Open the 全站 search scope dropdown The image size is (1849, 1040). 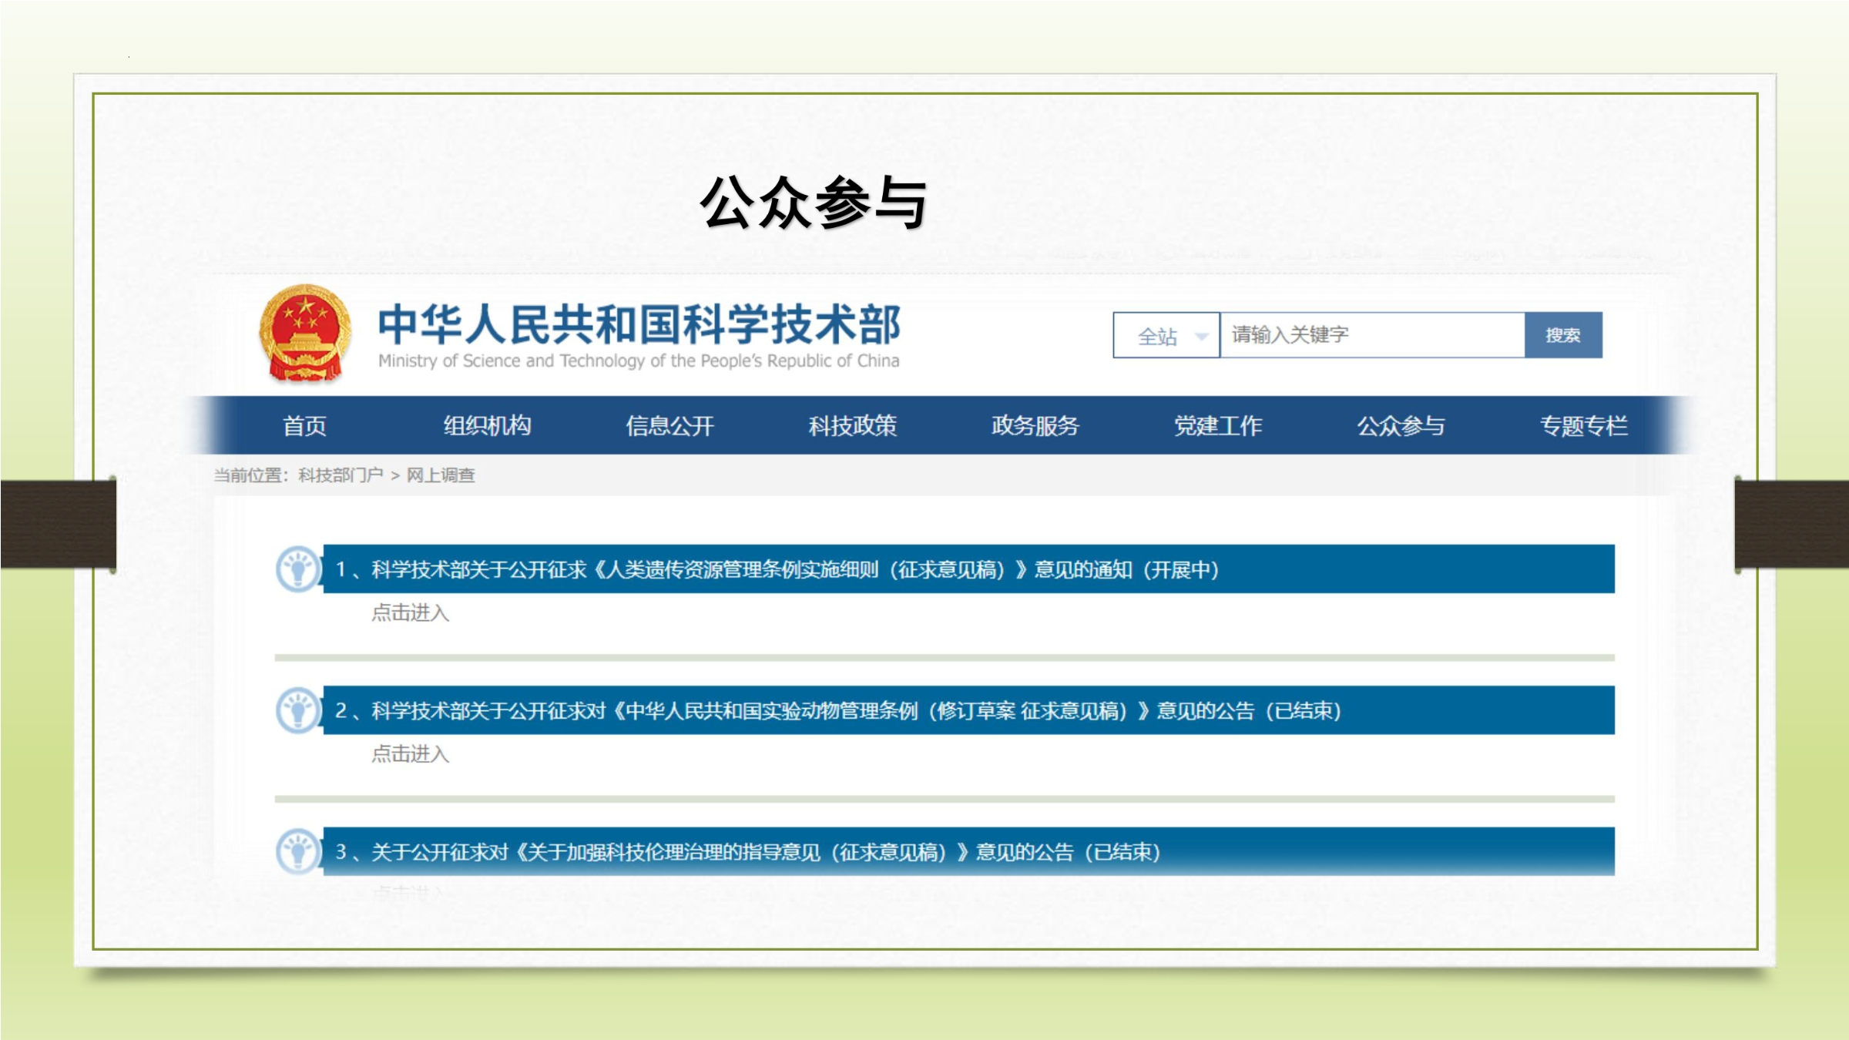[x=1166, y=335]
